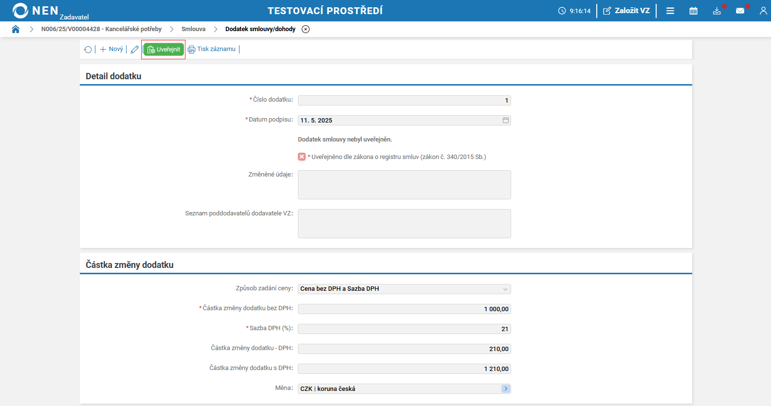Close Dodatek smlouvy/dohody breadcrumb with X
This screenshot has height=406, width=771.
tap(306, 29)
